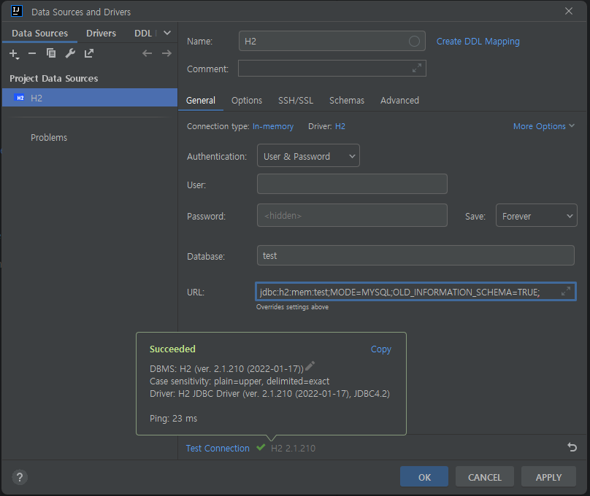Open the Authentication dropdown
The width and height of the screenshot is (590, 496).
[x=308, y=155]
